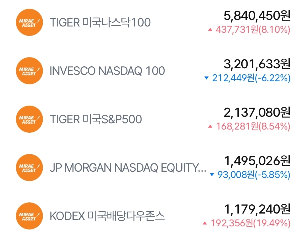This screenshot has height=242, width=307.
Task: Tap the 3,201,633원 valuation amount
Action: tap(257, 64)
